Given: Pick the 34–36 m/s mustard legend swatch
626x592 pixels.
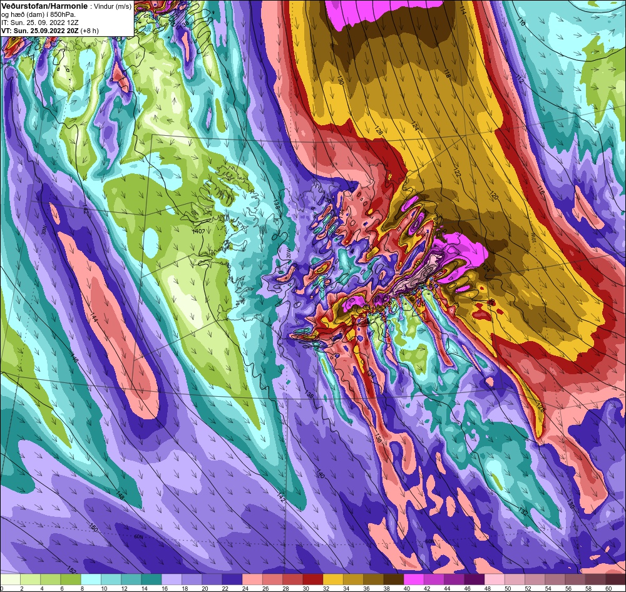Looking at the screenshot, I should 353,579.
